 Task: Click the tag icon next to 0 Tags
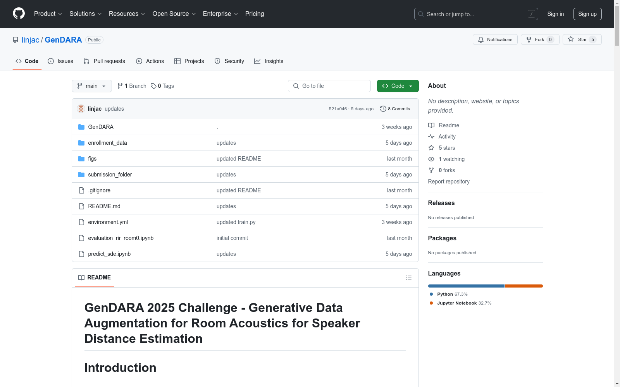153,86
